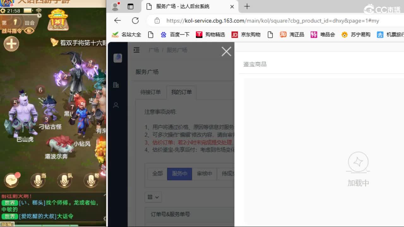Switch to the 待接订单 tab
This screenshot has width=404, height=227.
(151, 92)
